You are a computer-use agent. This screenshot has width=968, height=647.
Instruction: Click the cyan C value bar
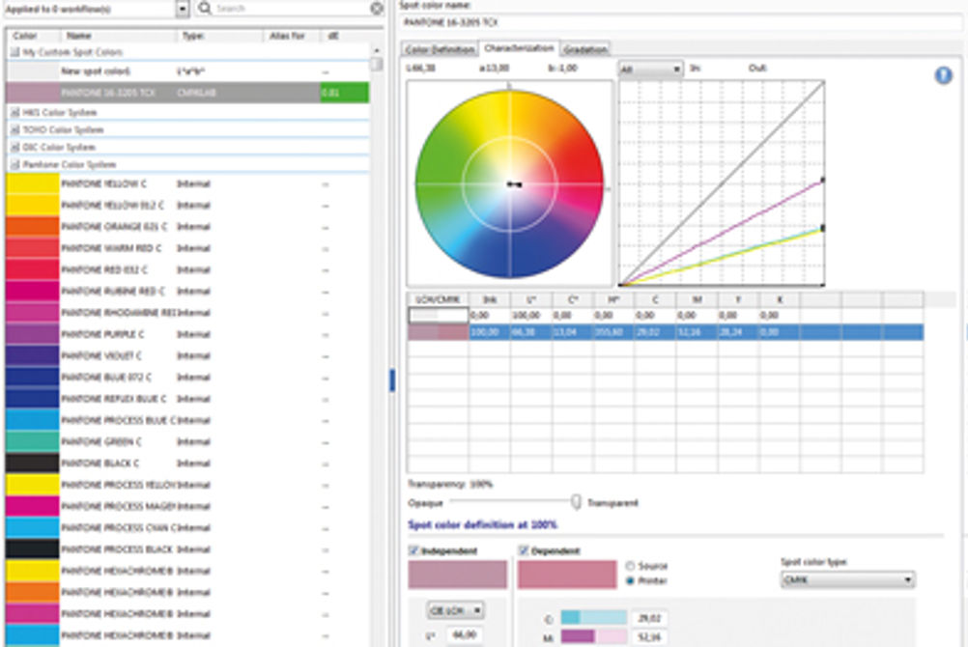pyautogui.click(x=593, y=617)
